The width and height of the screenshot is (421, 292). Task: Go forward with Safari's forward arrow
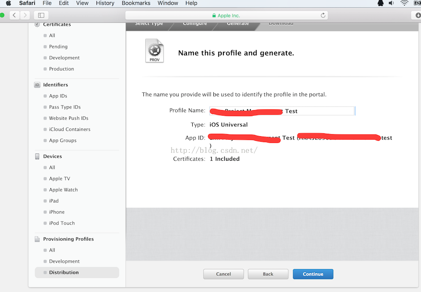[25, 15]
